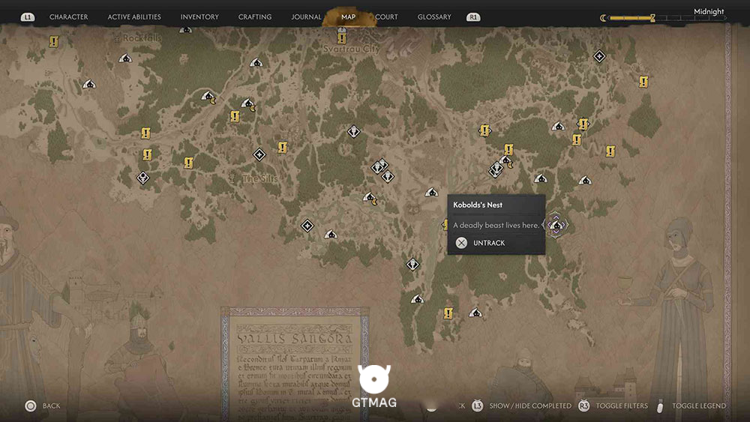
Task: Click the hourglass marker on time bar
Action: click(x=652, y=18)
